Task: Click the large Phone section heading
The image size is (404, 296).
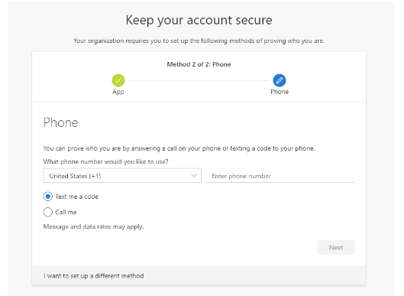Action: pyautogui.click(x=60, y=122)
